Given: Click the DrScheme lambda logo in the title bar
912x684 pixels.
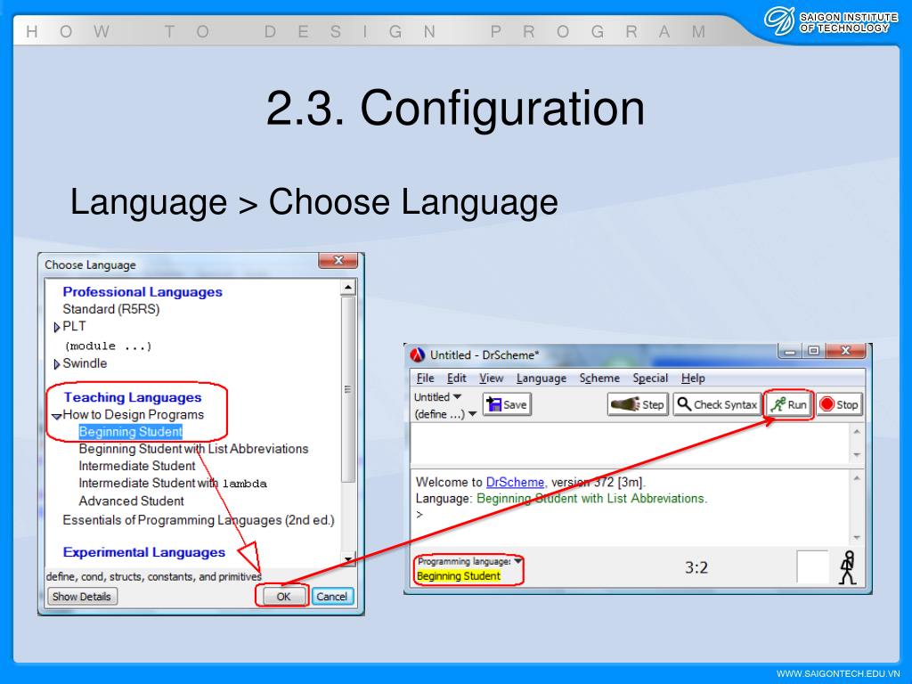Looking at the screenshot, I should pos(418,354).
